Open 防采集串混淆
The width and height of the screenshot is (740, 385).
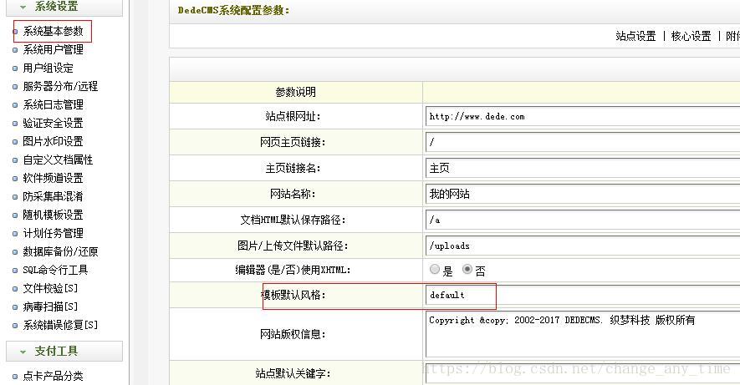[53, 196]
